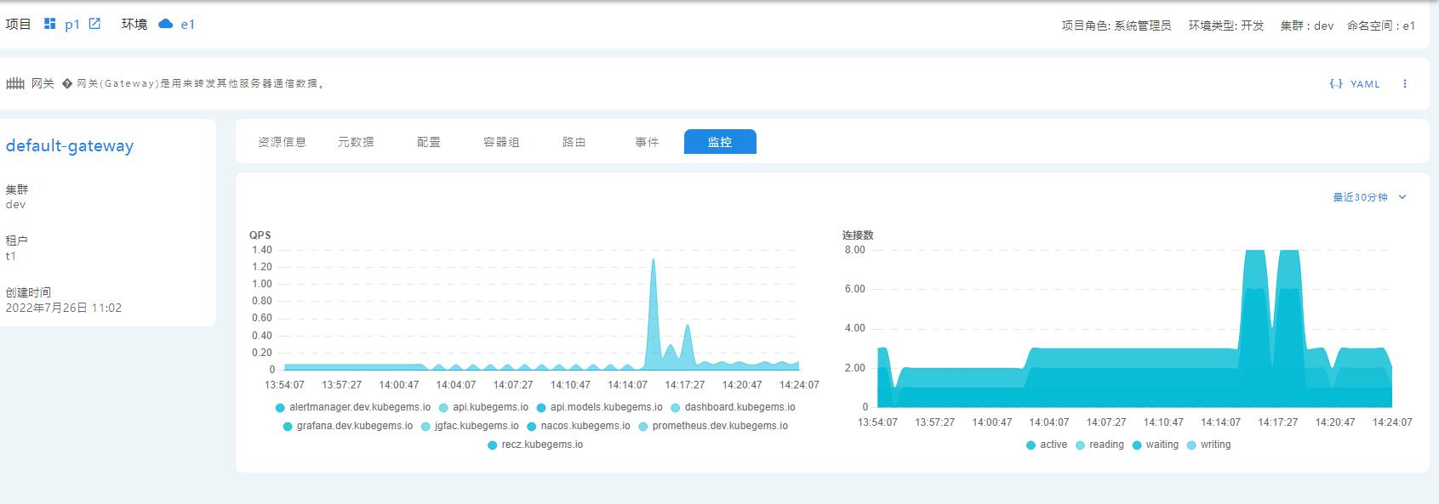Click the cloud icon beside environment e1
The width and height of the screenshot is (1439, 504).
pyautogui.click(x=166, y=24)
